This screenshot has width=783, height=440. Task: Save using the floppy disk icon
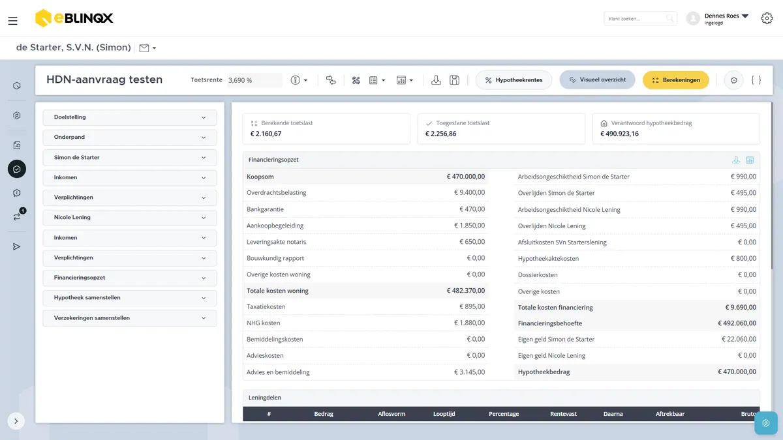click(455, 80)
